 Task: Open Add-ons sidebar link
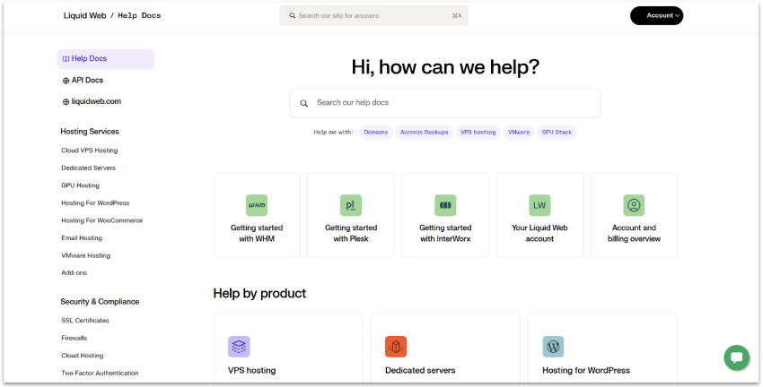pyautogui.click(x=74, y=273)
